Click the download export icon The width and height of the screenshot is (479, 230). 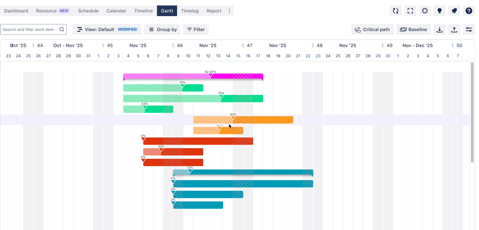pos(439,30)
